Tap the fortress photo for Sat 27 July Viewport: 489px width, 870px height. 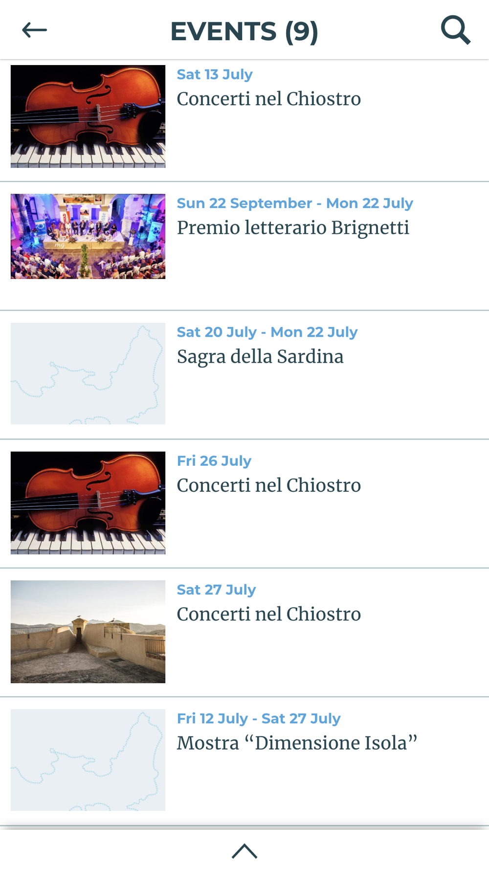[x=88, y=631]
